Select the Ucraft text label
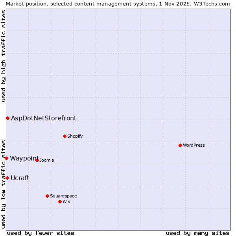The image size is (236, 236). pos(20,178)
